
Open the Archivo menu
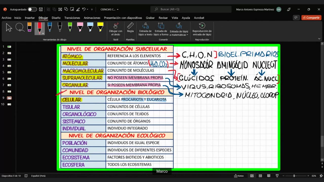tap(6, 18)
